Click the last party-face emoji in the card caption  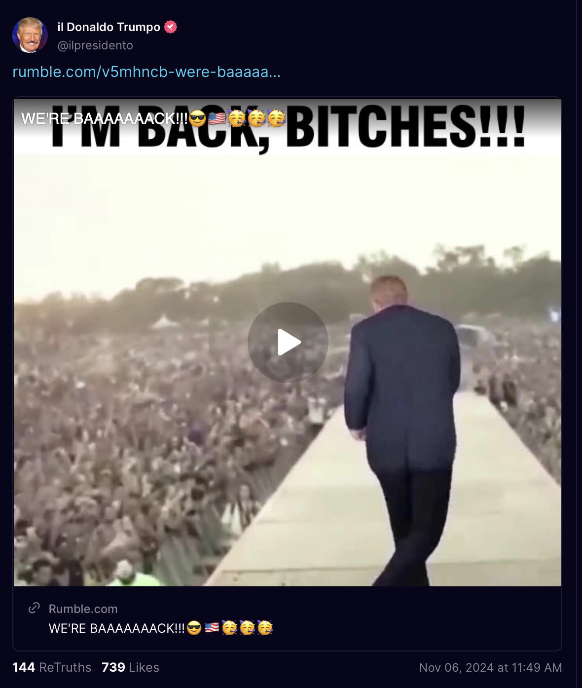tap(265, 628)
